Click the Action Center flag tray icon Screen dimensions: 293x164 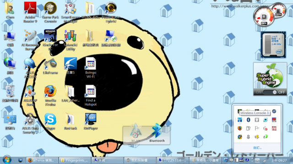click(257, 128)
